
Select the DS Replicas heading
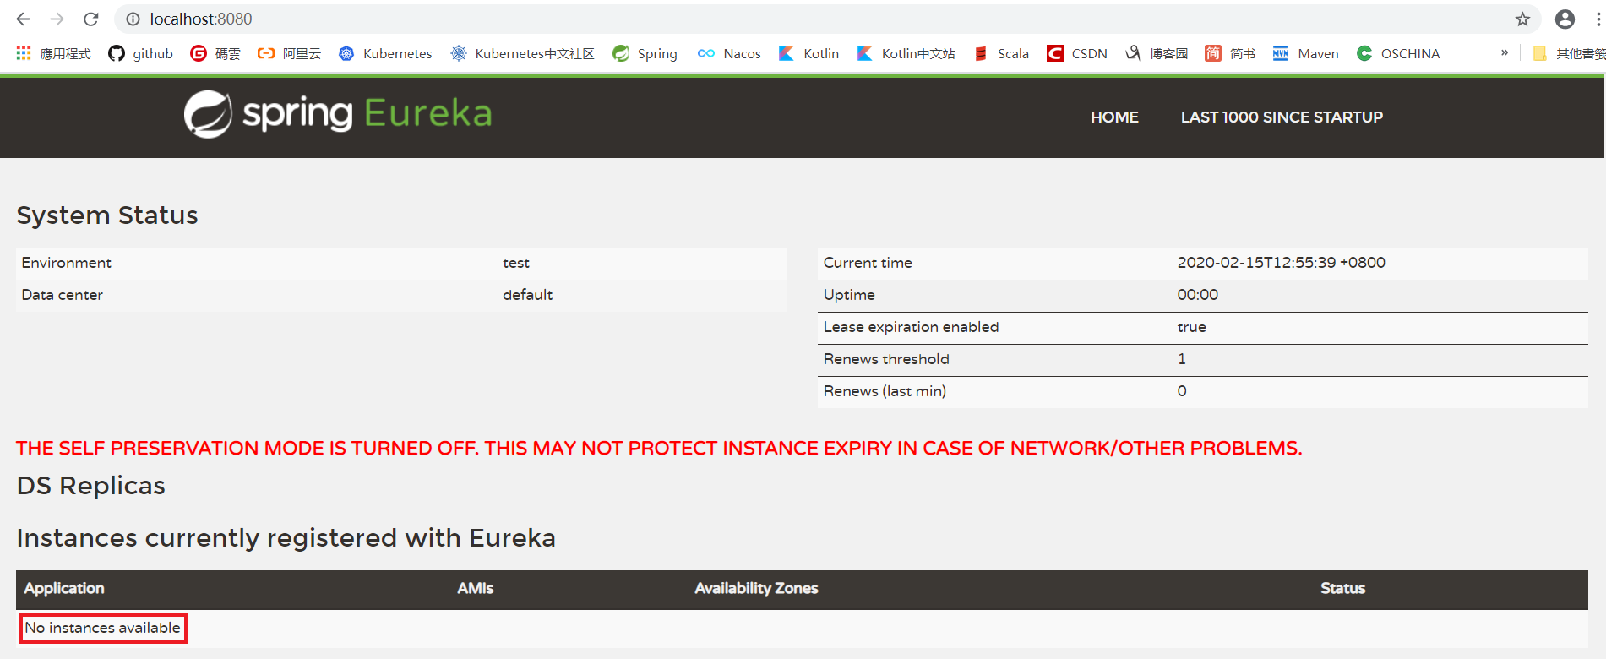(91, 486)
